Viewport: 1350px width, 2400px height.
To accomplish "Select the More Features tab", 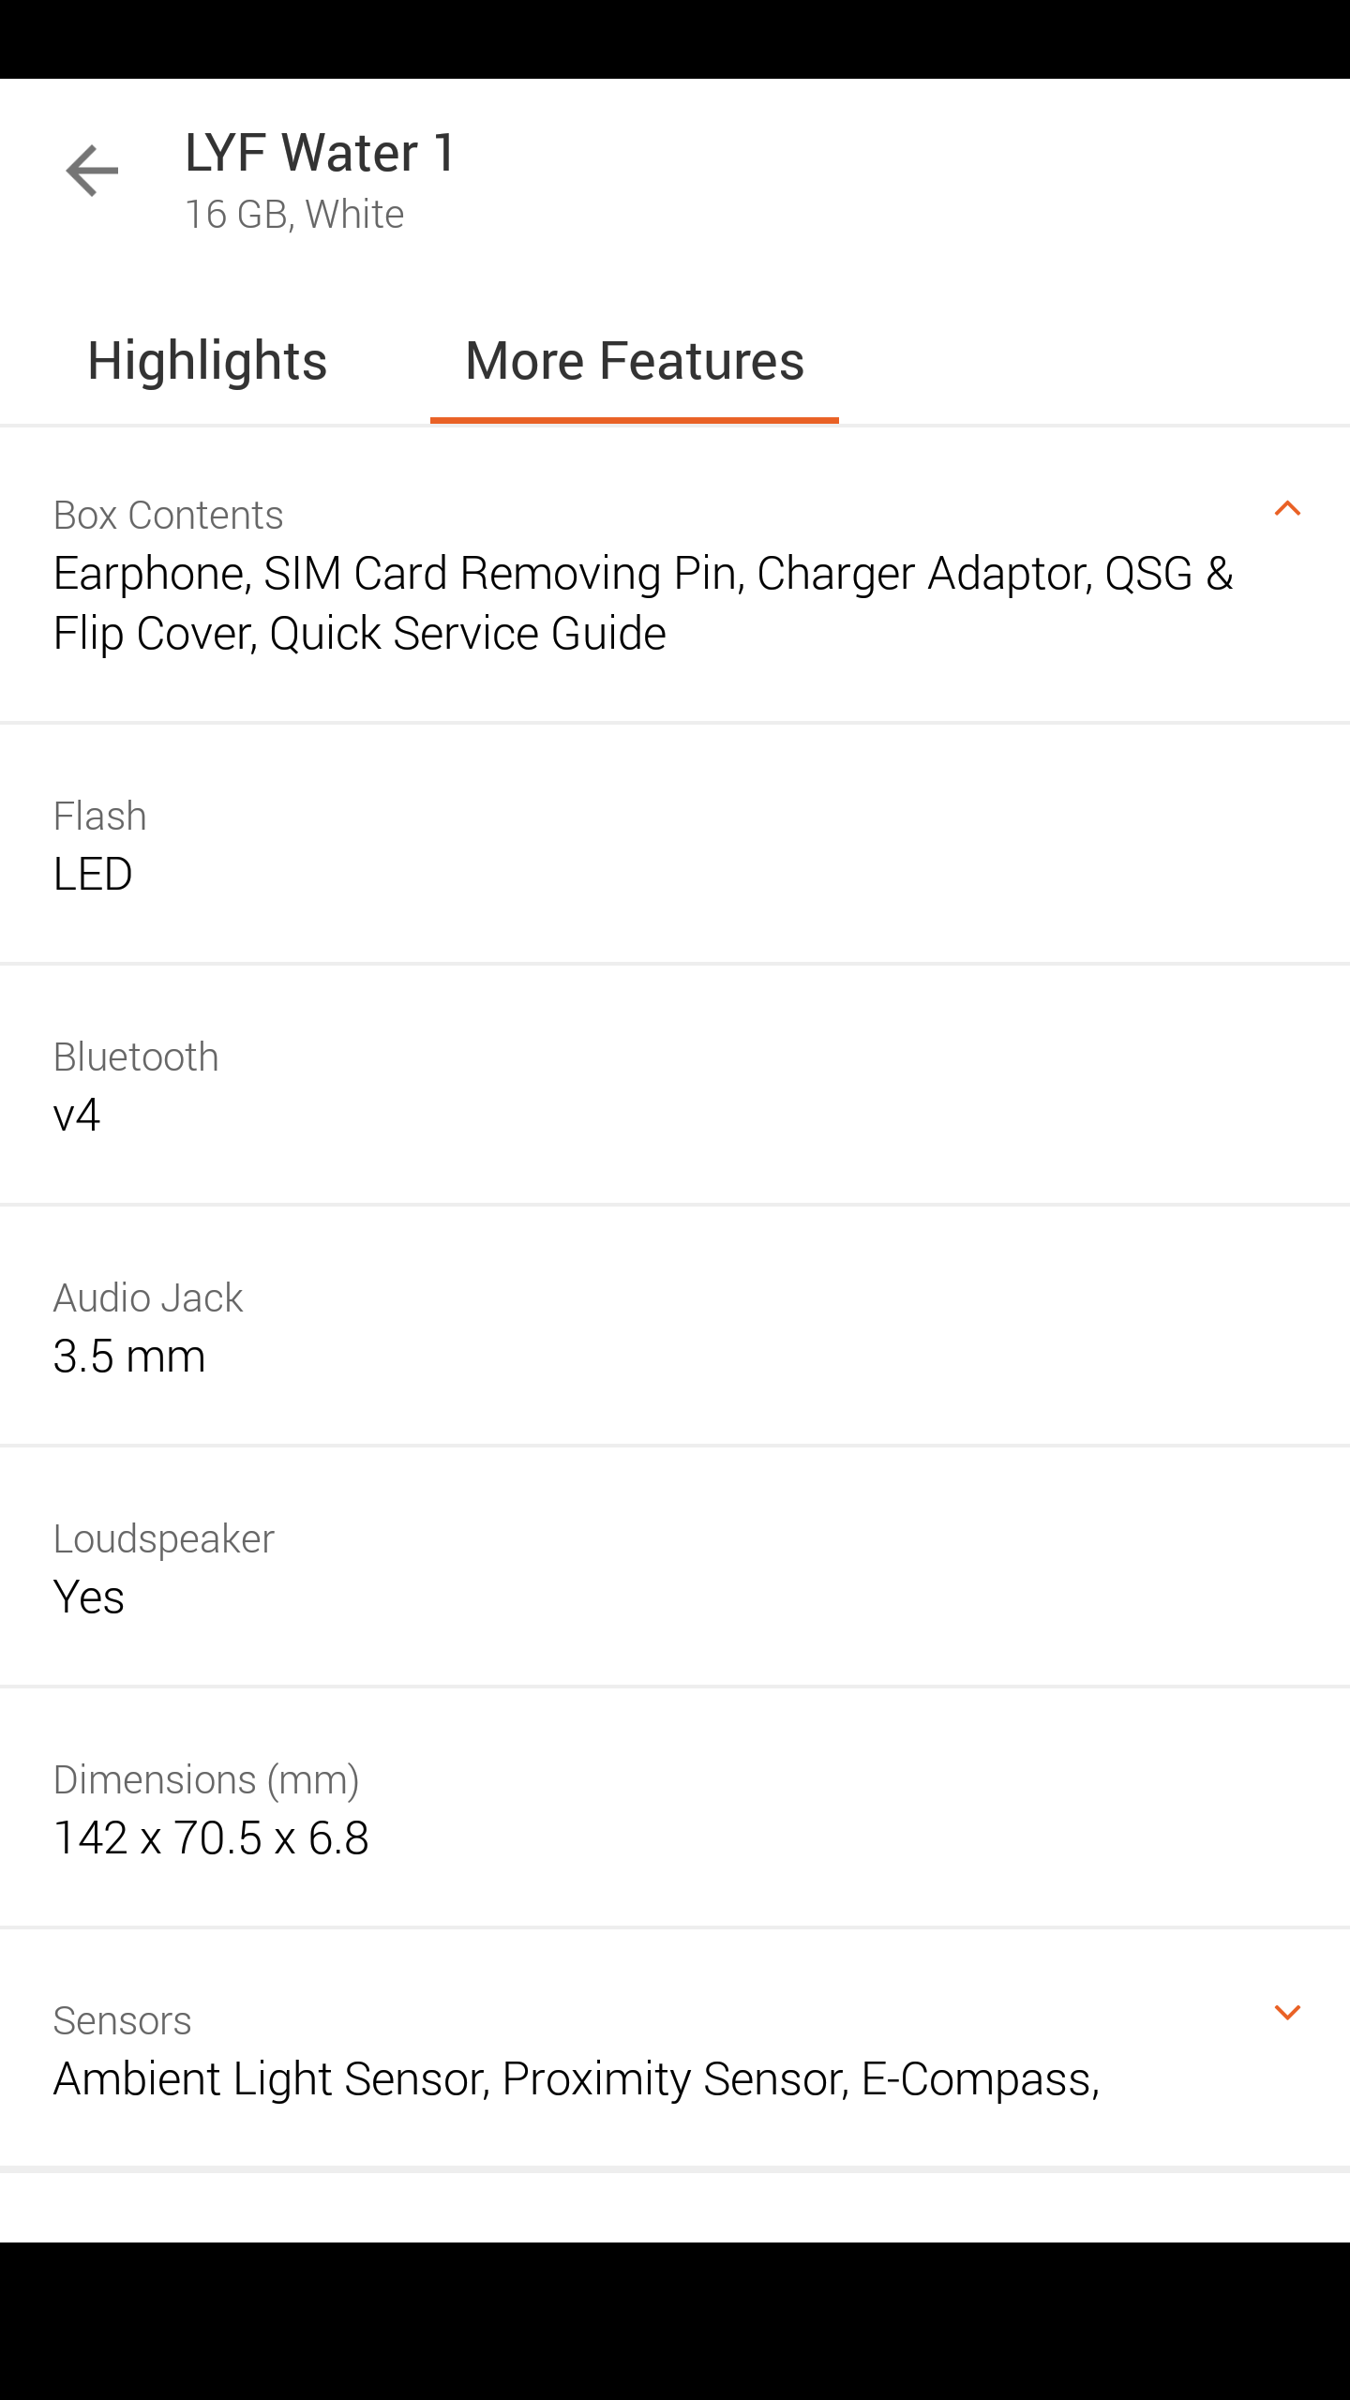I will [635, 361].
